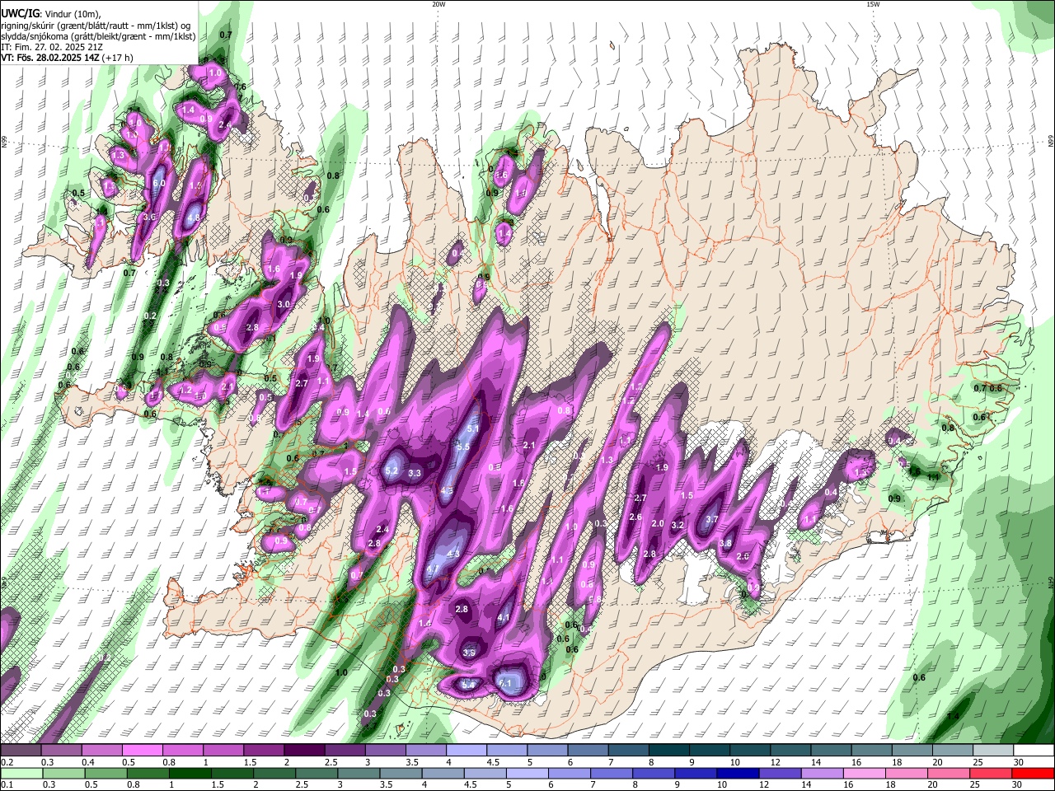Click the "3.8" precipitation value on the map
This screenshot has height=791, width=1055.
725,543
